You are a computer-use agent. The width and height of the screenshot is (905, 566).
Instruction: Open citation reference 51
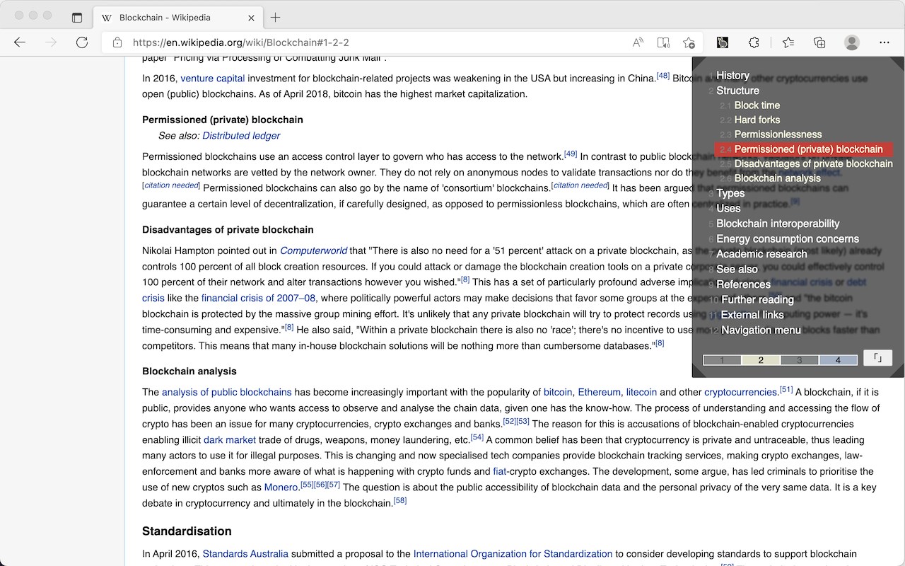click(x=786, y=389)
